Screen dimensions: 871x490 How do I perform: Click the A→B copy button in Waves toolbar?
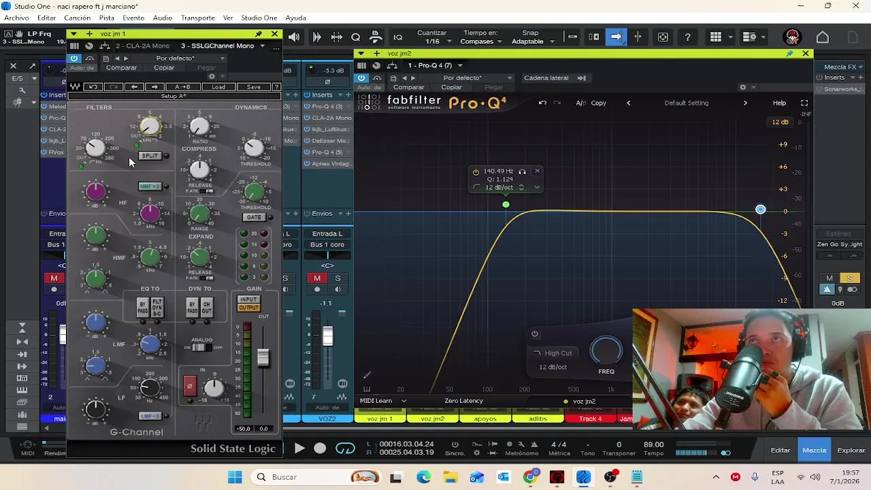(x=182, y=87)
